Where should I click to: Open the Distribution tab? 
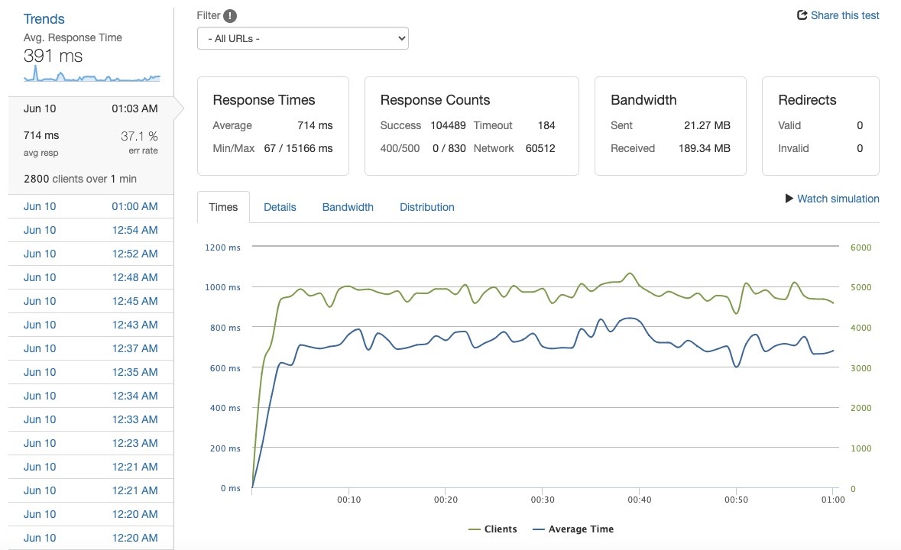427,207
